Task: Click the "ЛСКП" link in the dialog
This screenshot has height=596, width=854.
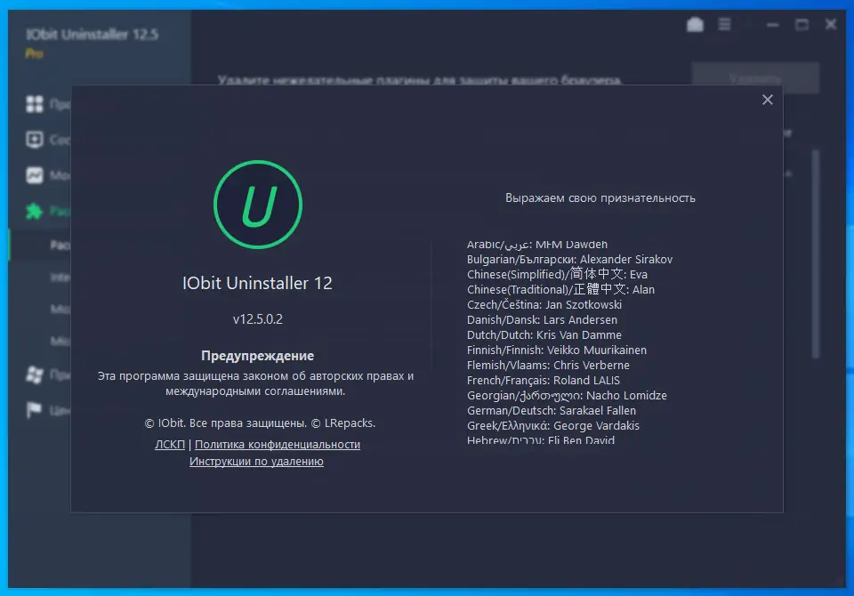Action: tap(169, 444)
